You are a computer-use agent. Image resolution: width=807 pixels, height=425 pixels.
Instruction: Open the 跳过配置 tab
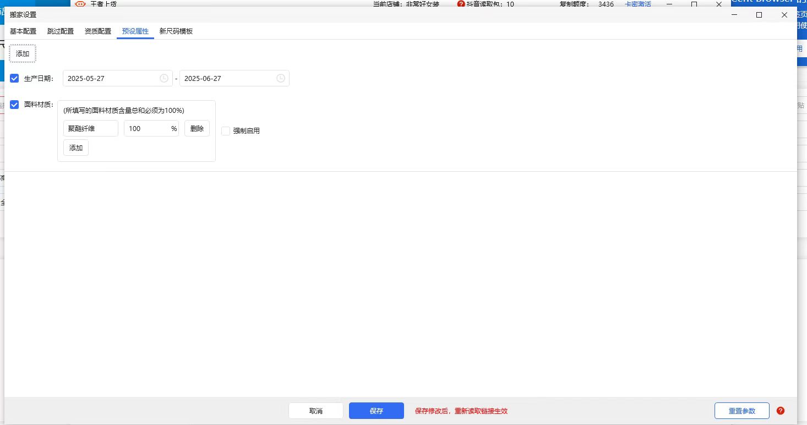pos(61,31)
